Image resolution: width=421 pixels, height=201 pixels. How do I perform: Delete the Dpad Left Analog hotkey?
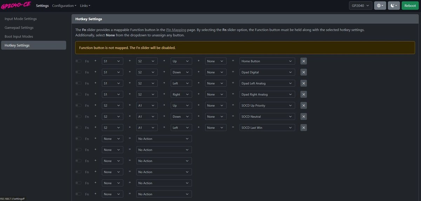click(304, 83)
